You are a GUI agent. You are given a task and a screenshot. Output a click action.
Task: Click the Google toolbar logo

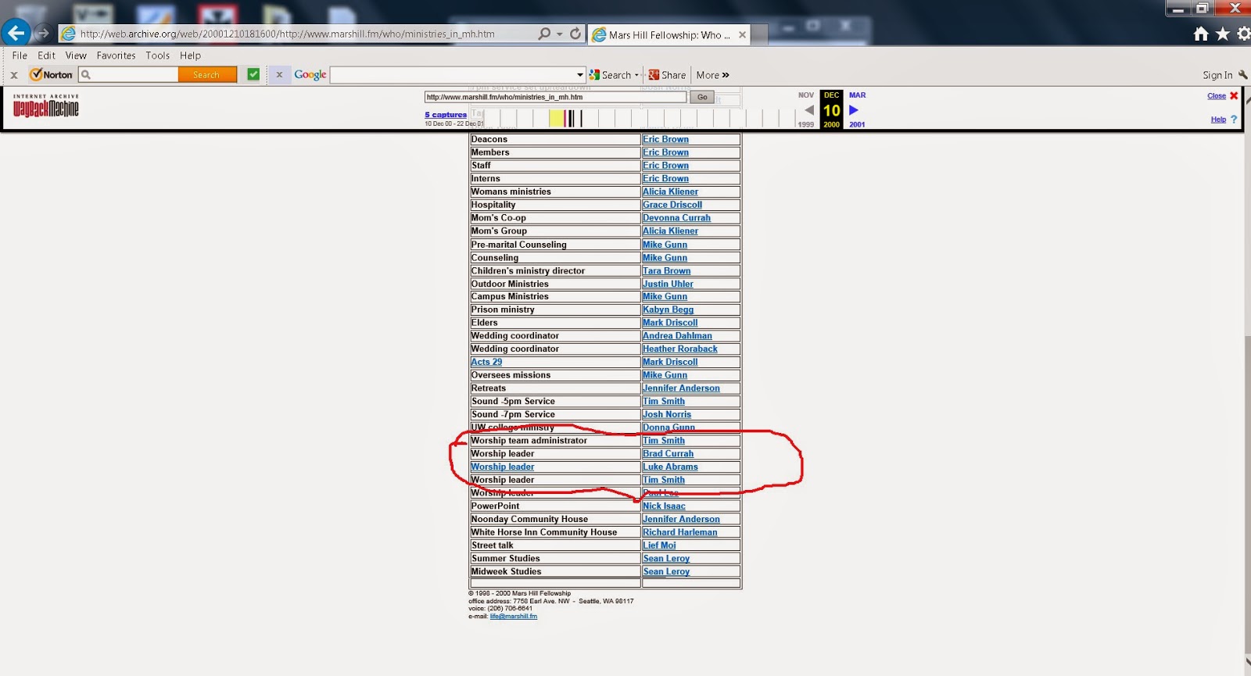coord(310,75)
